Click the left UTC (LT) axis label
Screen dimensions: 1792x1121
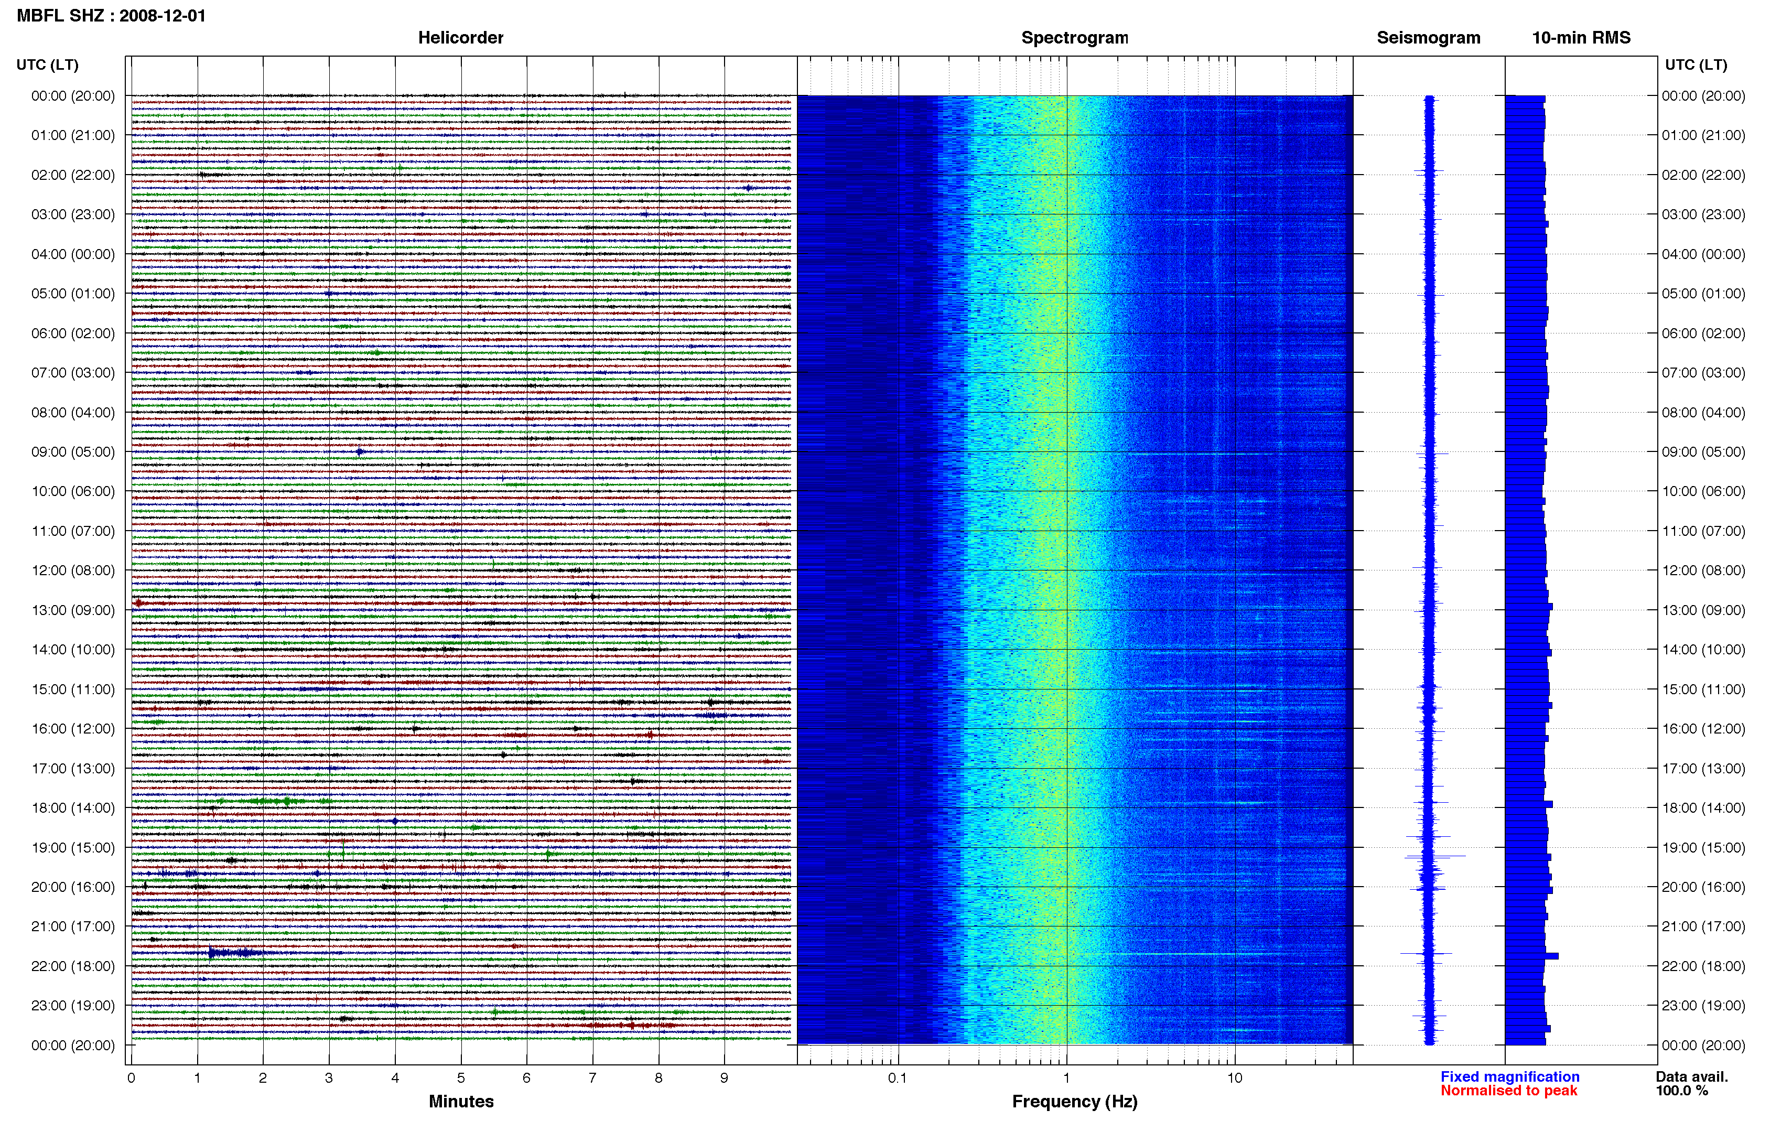pyautogui.click(x=47, y=64)
